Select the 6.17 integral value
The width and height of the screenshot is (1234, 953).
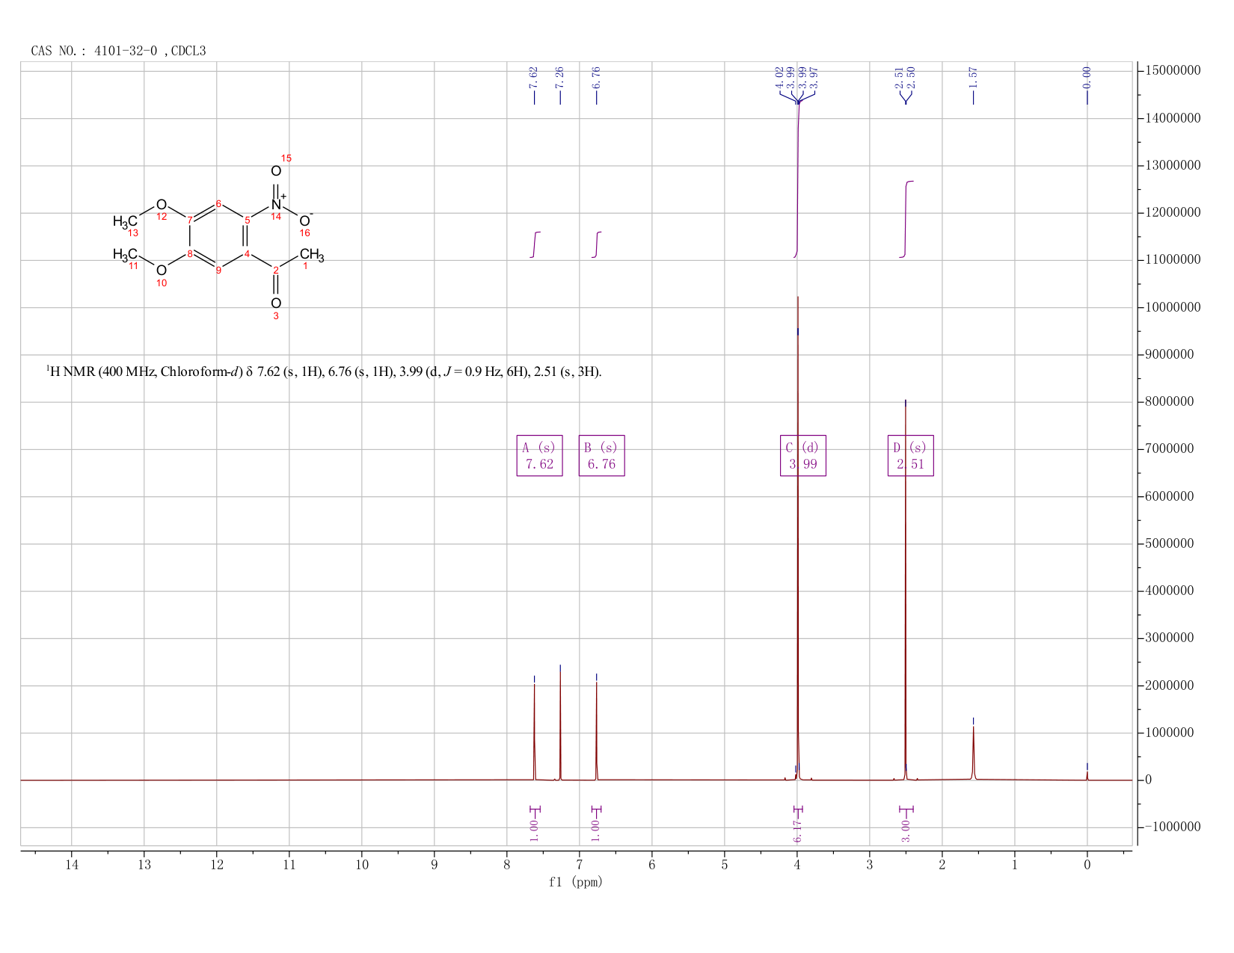click(797, 830)
